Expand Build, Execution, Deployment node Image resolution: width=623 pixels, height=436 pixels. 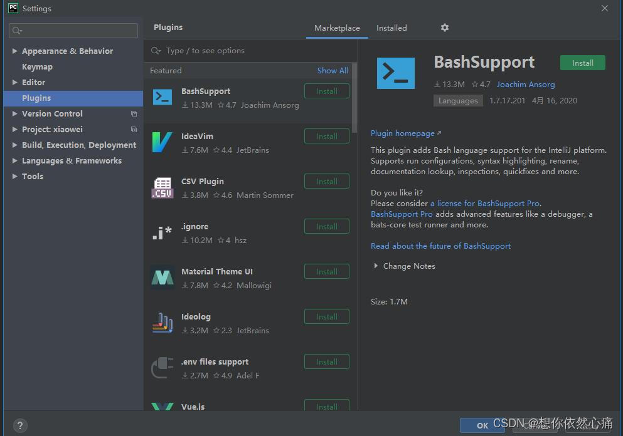pyautogui.click(x=14, y=145)
